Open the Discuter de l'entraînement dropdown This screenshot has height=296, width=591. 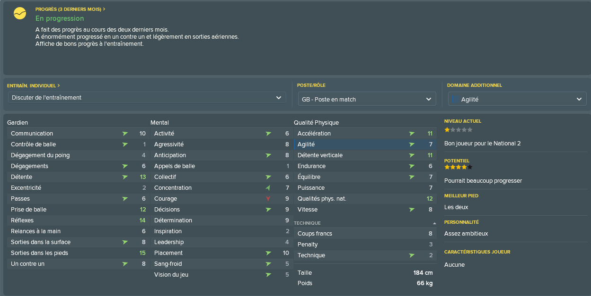[147, 98]
